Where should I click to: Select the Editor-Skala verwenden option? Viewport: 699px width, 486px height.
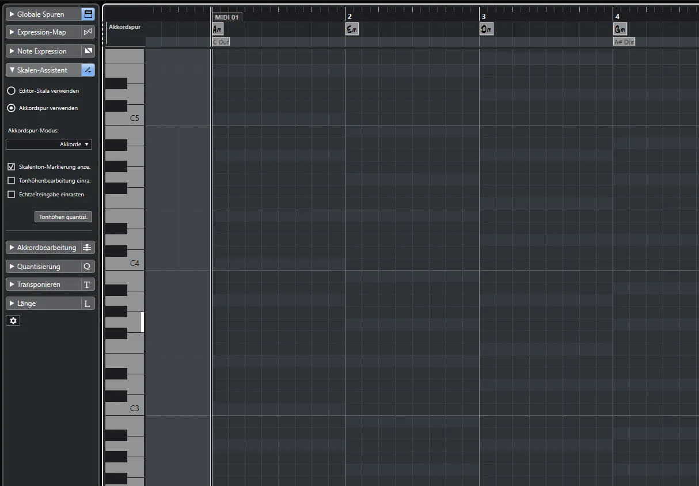point(11,91)
